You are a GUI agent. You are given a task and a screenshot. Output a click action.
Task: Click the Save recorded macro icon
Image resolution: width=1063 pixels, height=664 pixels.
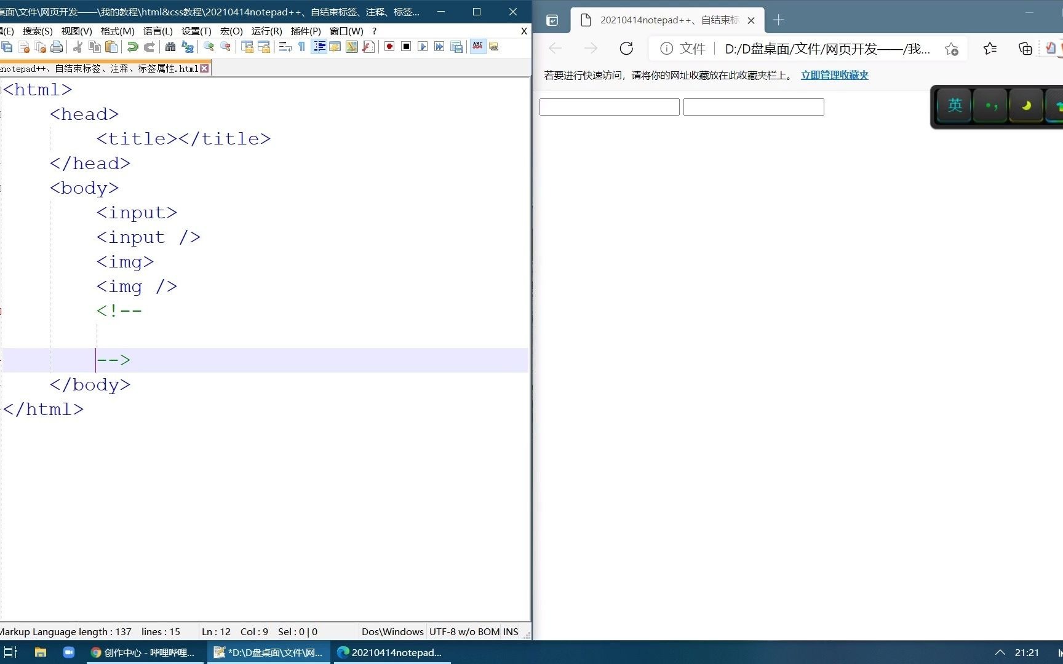click(456, 47)
